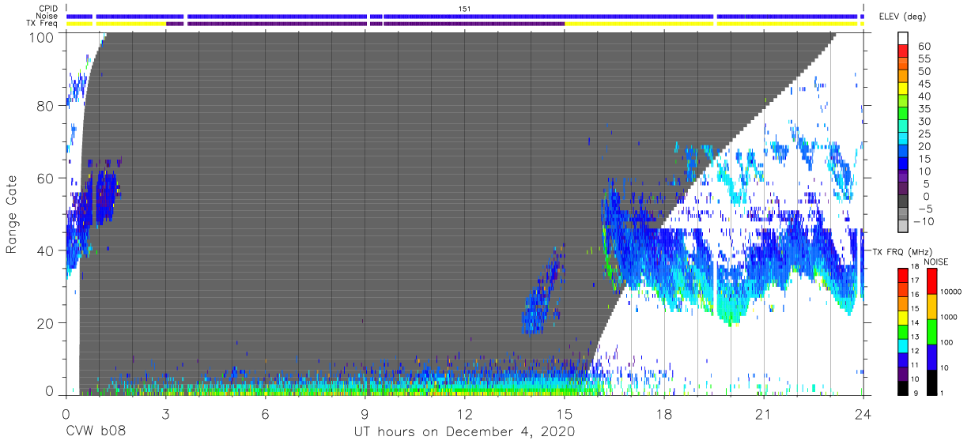Click the 'NOISE' legend title
Screen dimensions: 971x448
936,262
